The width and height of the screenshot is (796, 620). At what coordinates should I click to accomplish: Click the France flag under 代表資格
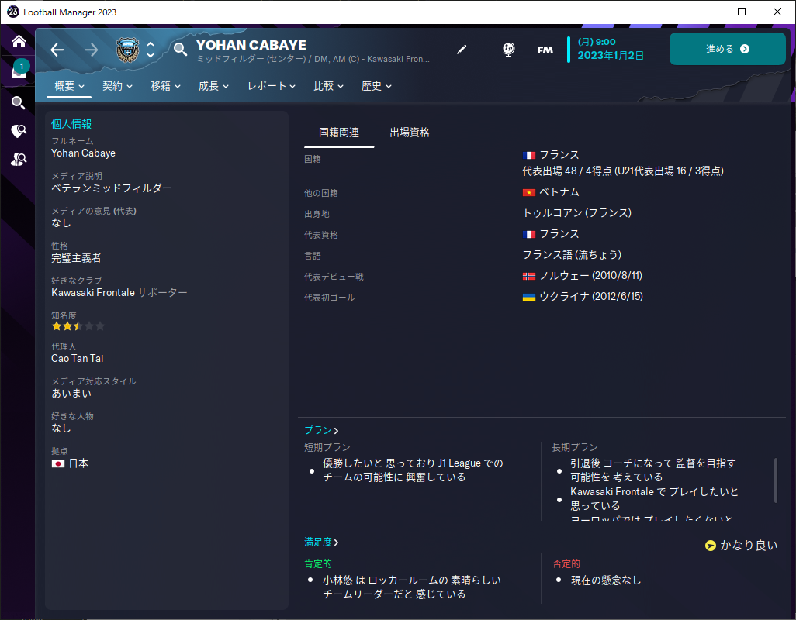point(529,234)
